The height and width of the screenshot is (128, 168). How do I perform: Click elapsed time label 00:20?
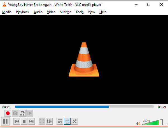(6, 107)
